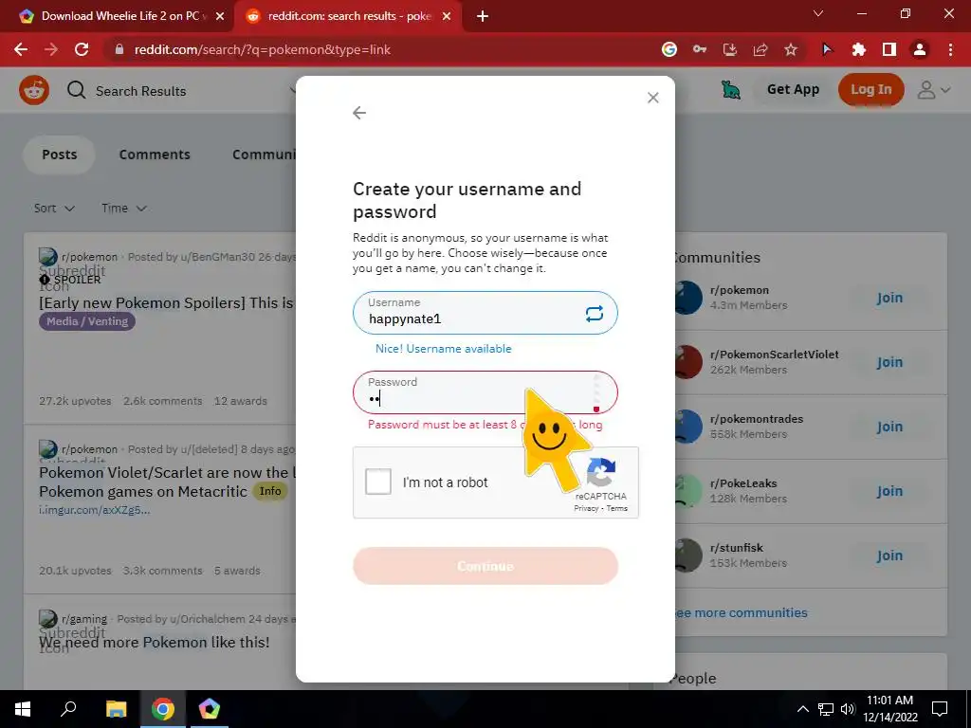Close the signup modal with X
The image size is (971, 728).
coord(652,98)
